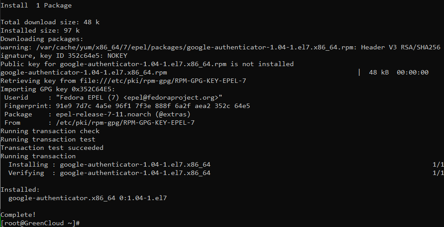Click the file:///etc/pki/rpm-gpg/RPM-GPG-KEY-EPEL-7 URL
This screenshot has width=444, height=227.
point(163,81)
